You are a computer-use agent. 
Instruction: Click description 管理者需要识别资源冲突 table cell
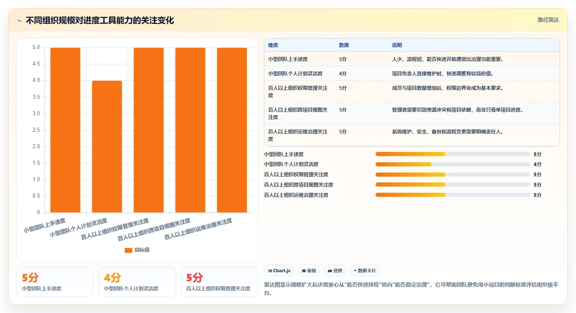coord(473,113)
